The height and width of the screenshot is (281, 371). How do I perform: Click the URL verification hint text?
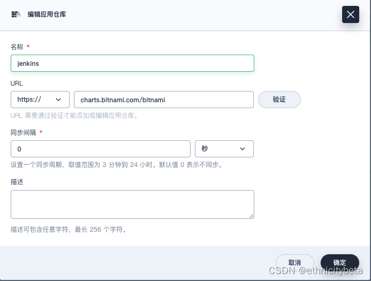(x=74, y=116)
